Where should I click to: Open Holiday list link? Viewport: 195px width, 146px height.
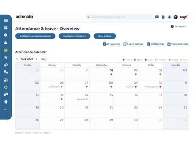coord(156,44)
